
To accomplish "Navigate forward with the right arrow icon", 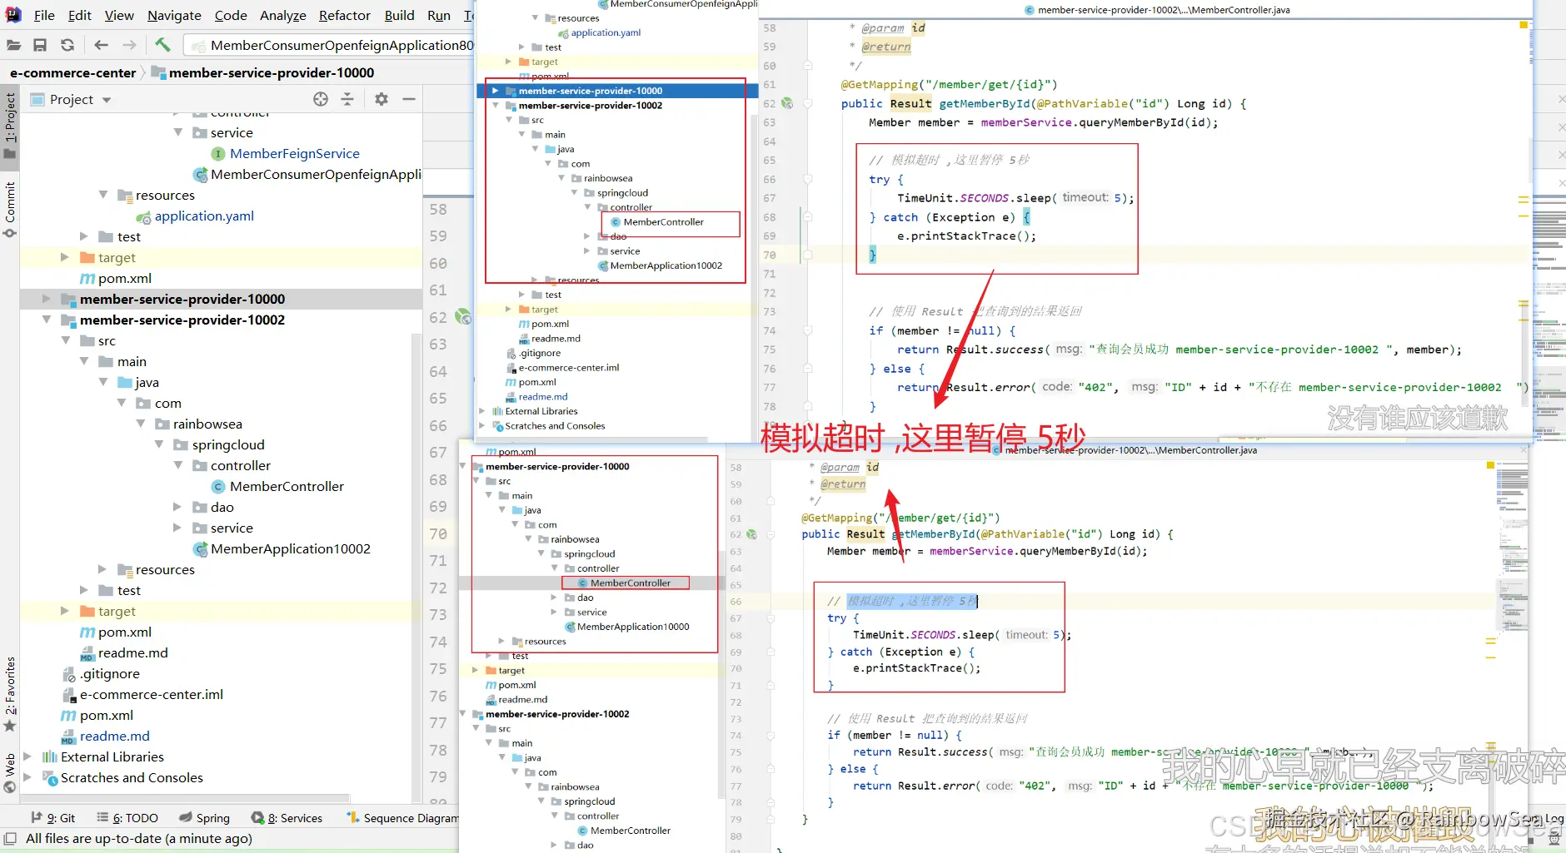I will (x=129, y=45).
